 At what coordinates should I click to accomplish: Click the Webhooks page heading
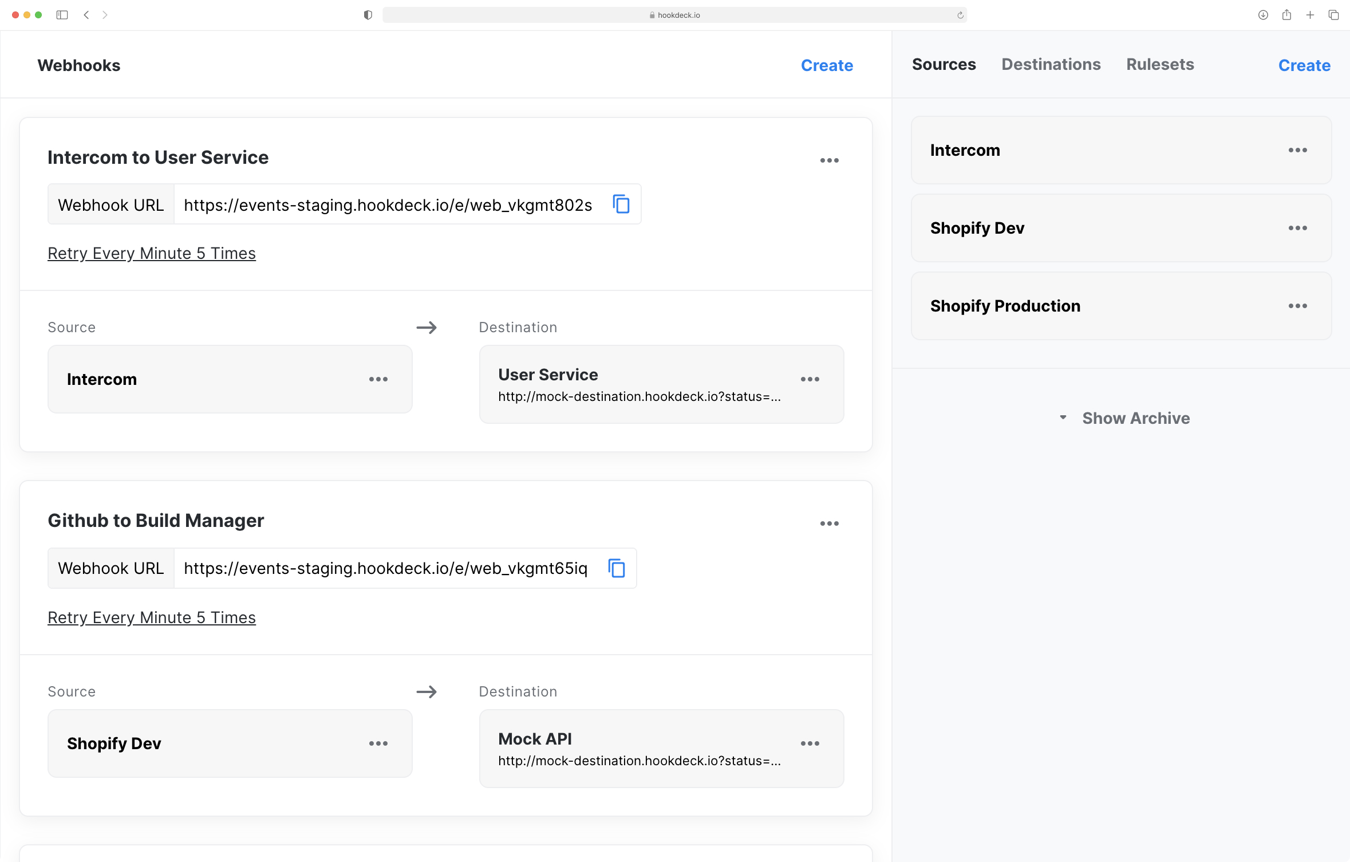point(79,65)
